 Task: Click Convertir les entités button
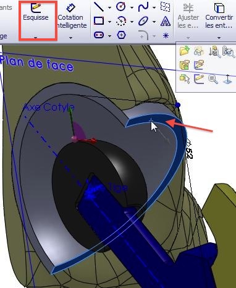tap(219, 15)
